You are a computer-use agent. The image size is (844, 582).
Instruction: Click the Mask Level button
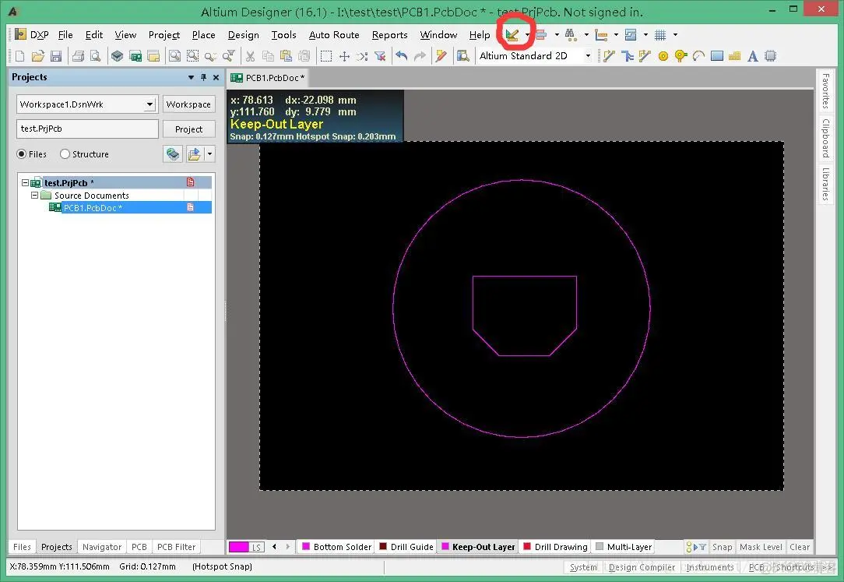pyautogui.click(x=761, y=547)
